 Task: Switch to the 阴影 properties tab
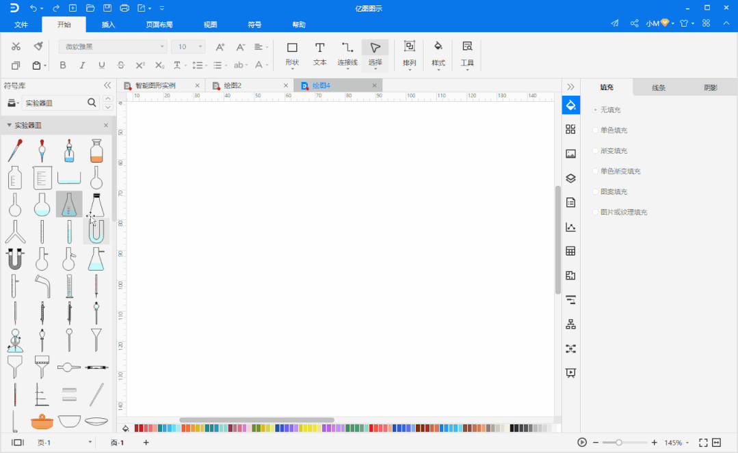(x=711, y=87)
